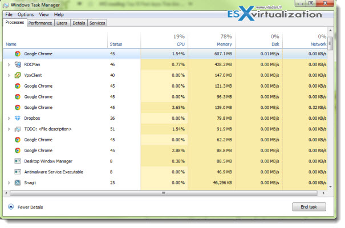This screenshot has height=228, width=345.
Task: Click the vertical scrollbar down arrow
Action: (330, 186)
